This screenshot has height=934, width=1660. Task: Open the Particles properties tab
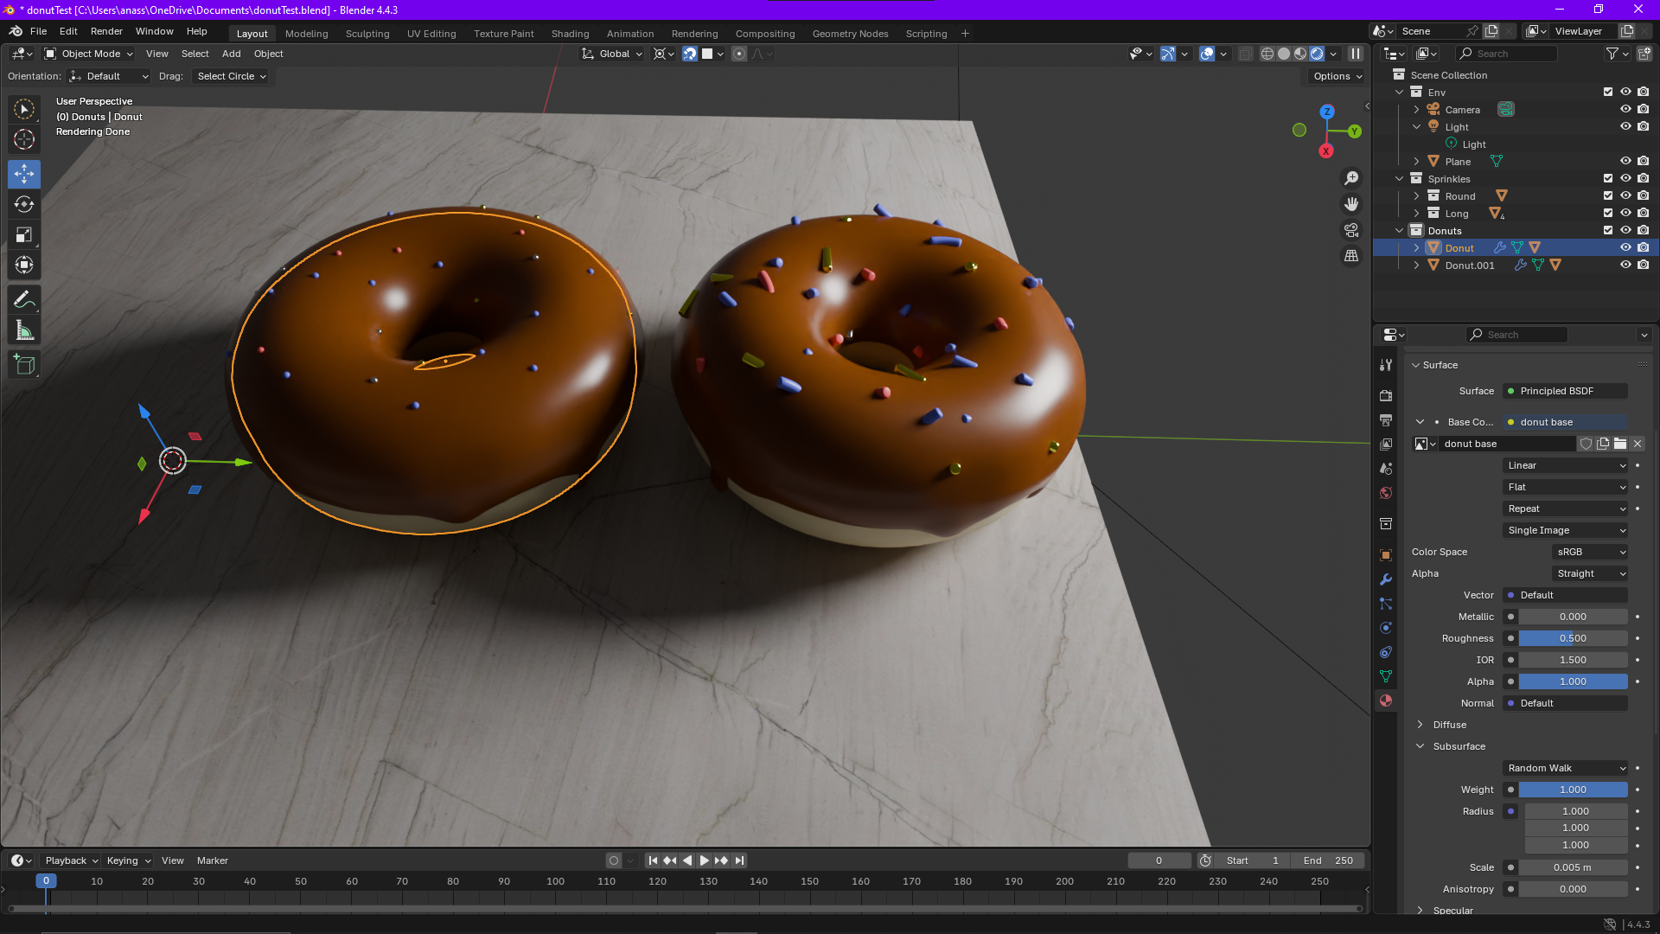coord(1386,604)
